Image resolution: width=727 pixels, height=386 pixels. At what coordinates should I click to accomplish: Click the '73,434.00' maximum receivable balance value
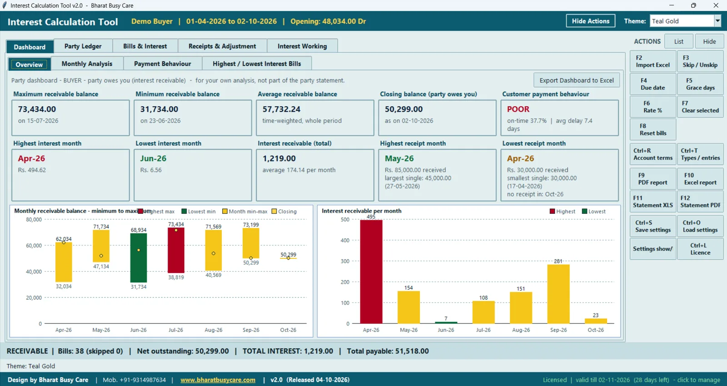pyautogui.click(x=37, y=109)
